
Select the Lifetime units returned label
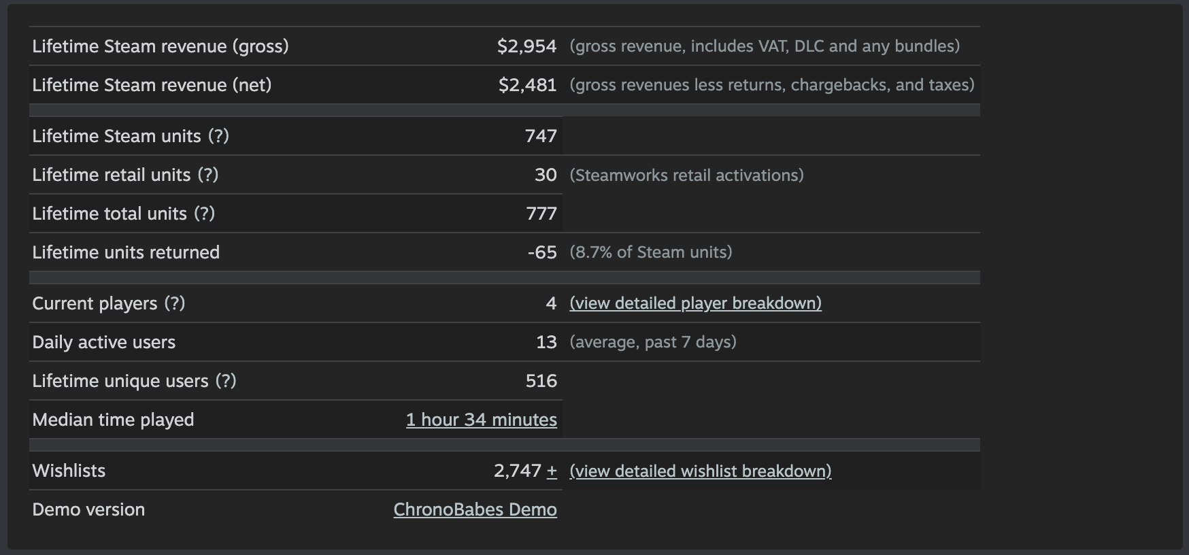[x=126, y=252]
